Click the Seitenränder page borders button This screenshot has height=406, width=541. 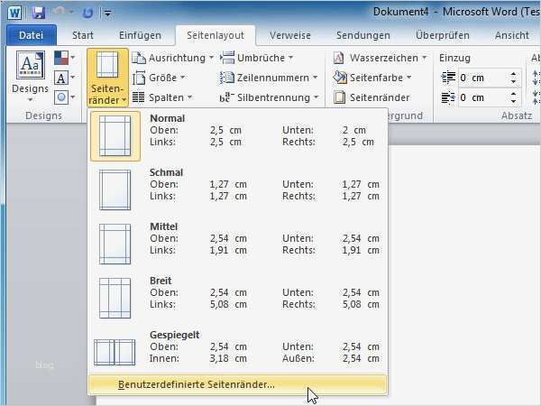(x=371, y=97)
